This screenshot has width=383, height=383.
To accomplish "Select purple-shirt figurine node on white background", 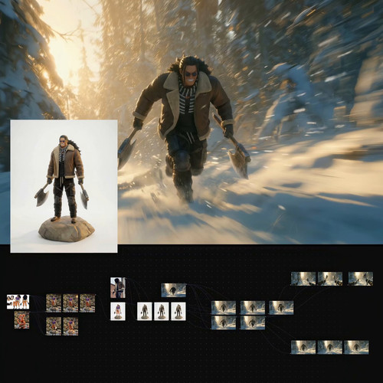I will 118,311.
